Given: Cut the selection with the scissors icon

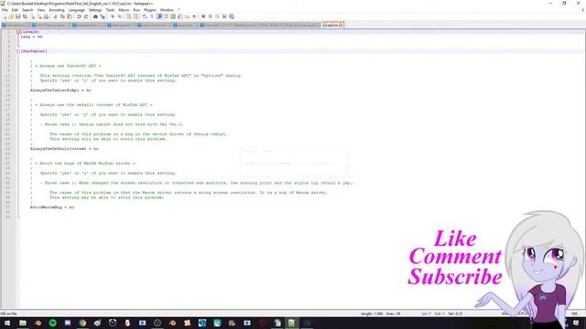Looking at the screenshot, I should pyautogui.click(x=55, y=16).
